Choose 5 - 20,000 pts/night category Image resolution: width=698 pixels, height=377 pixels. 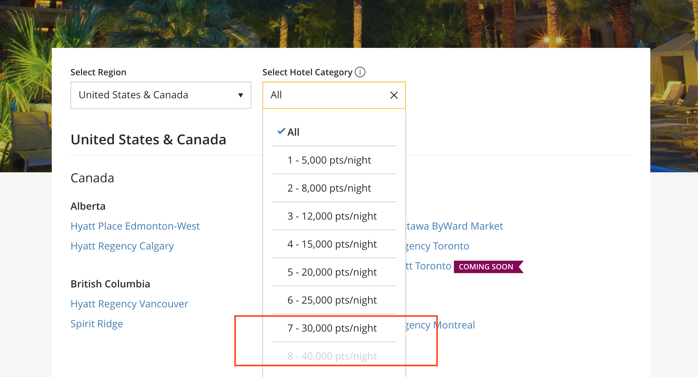tap(332, 272)
